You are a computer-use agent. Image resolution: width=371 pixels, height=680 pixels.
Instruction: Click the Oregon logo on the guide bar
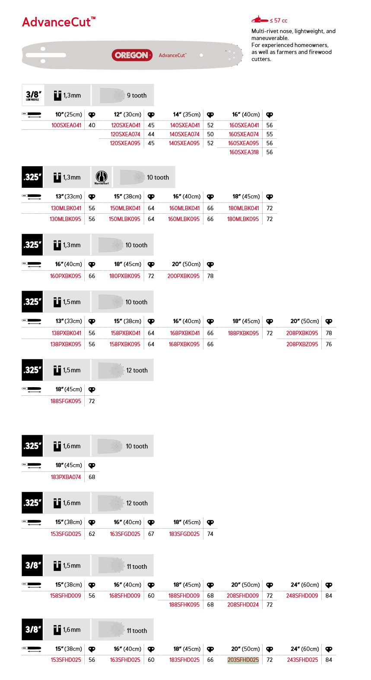pyautogui.click(x=132, y=55)
